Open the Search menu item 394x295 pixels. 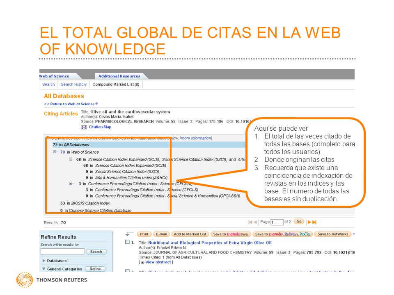point(48,84)
